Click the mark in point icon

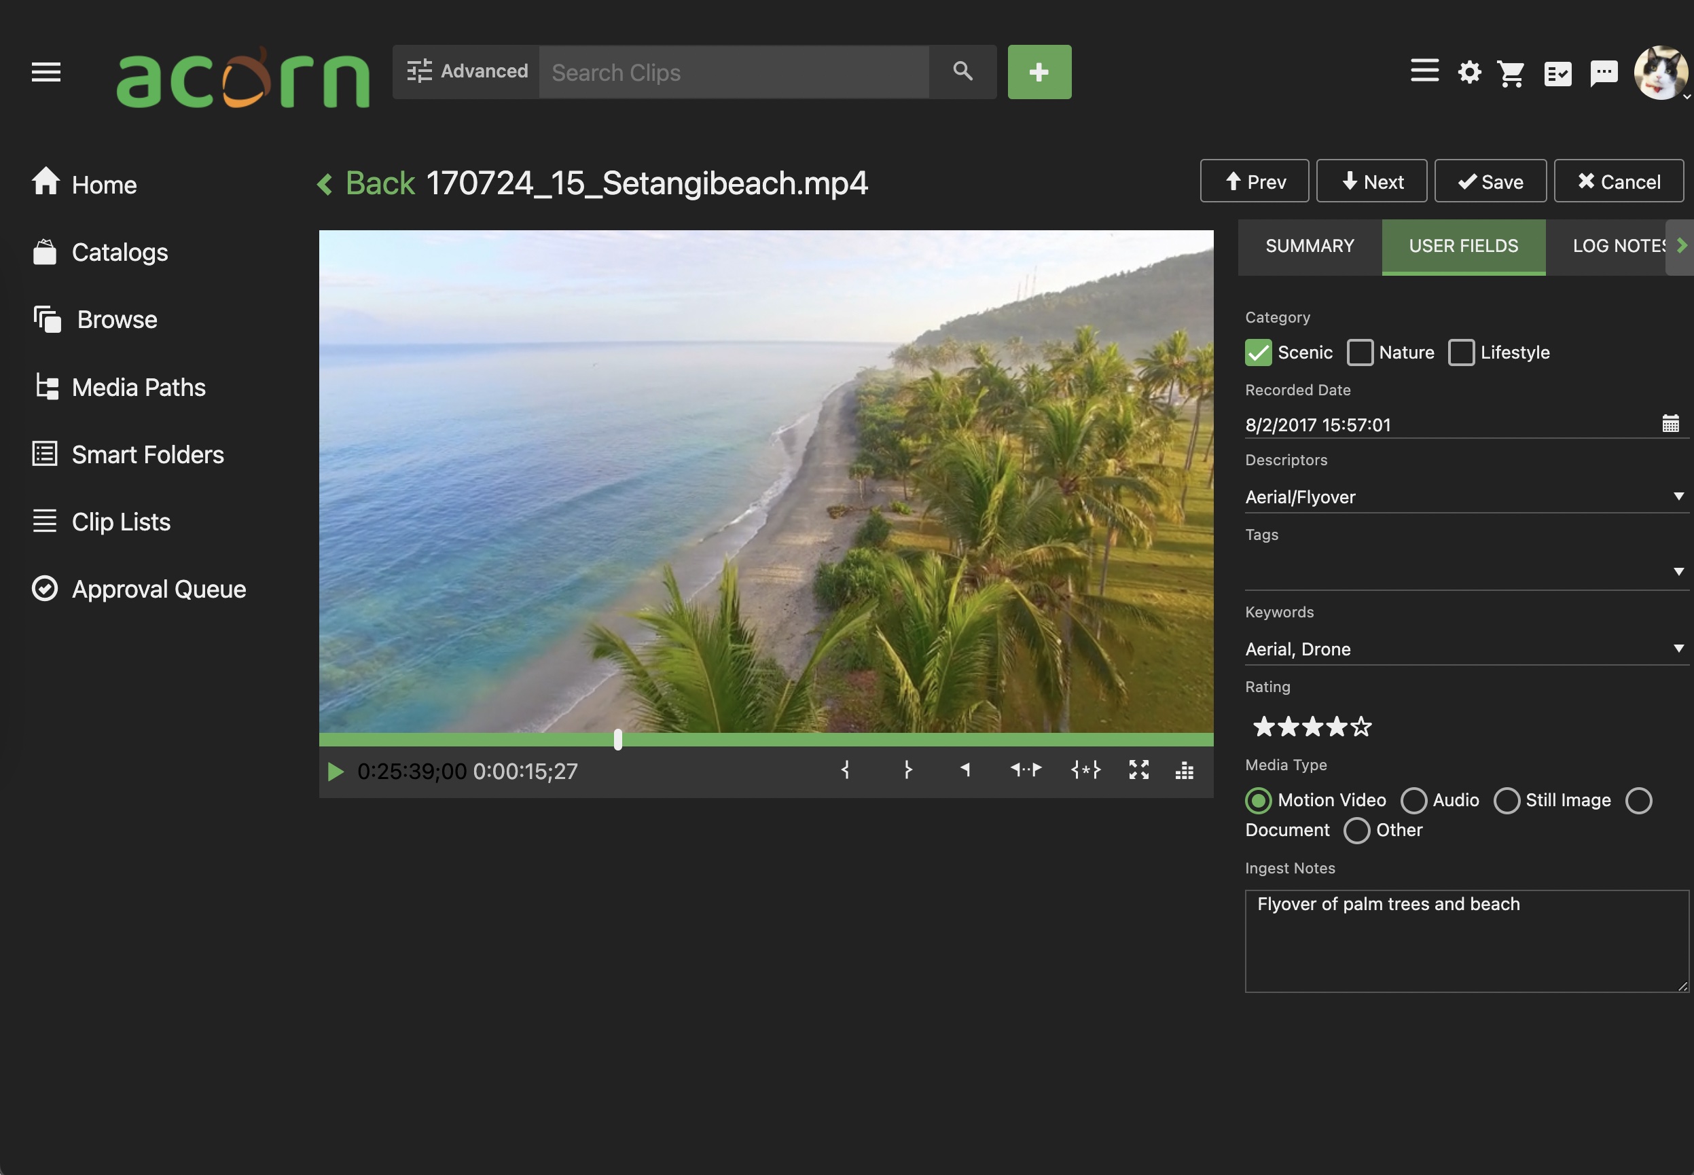[845, 771]
